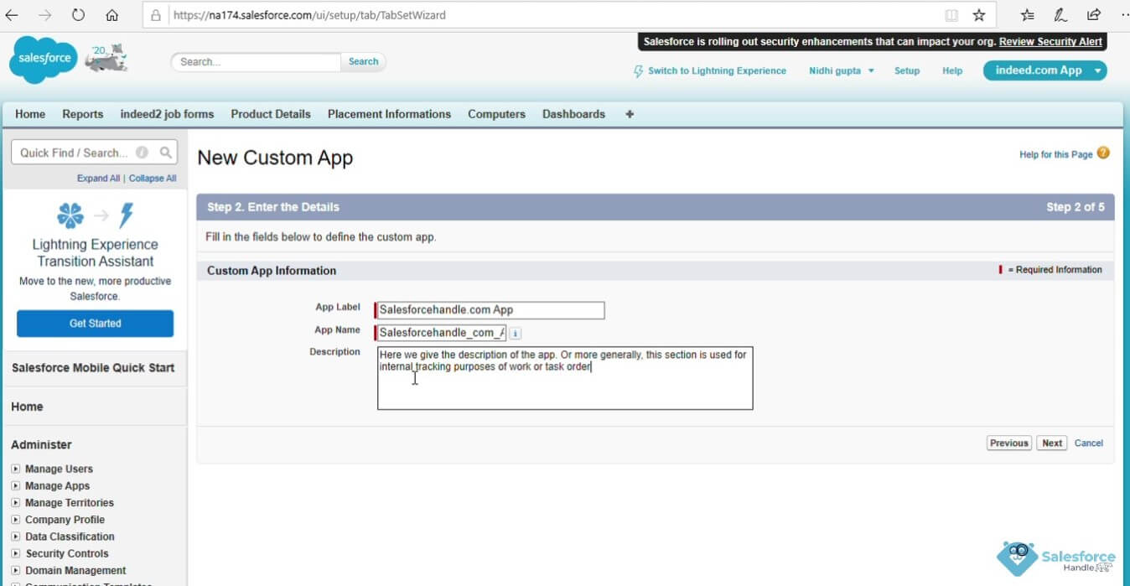Open the indeed.com App dropdown
Image resolution: width=1130 pixels, height=586 pixels.
click(1044, 71)
